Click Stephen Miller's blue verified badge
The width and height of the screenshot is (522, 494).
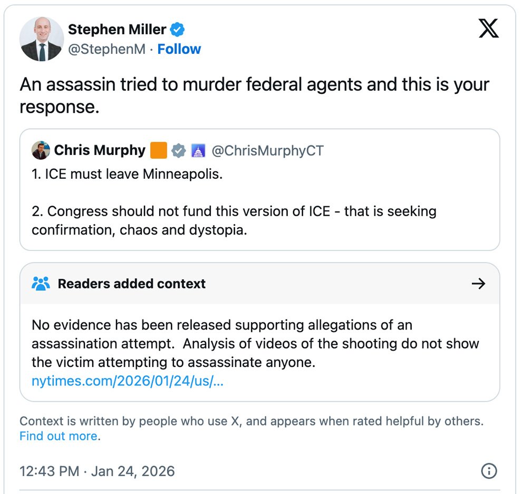pos(178,30)
